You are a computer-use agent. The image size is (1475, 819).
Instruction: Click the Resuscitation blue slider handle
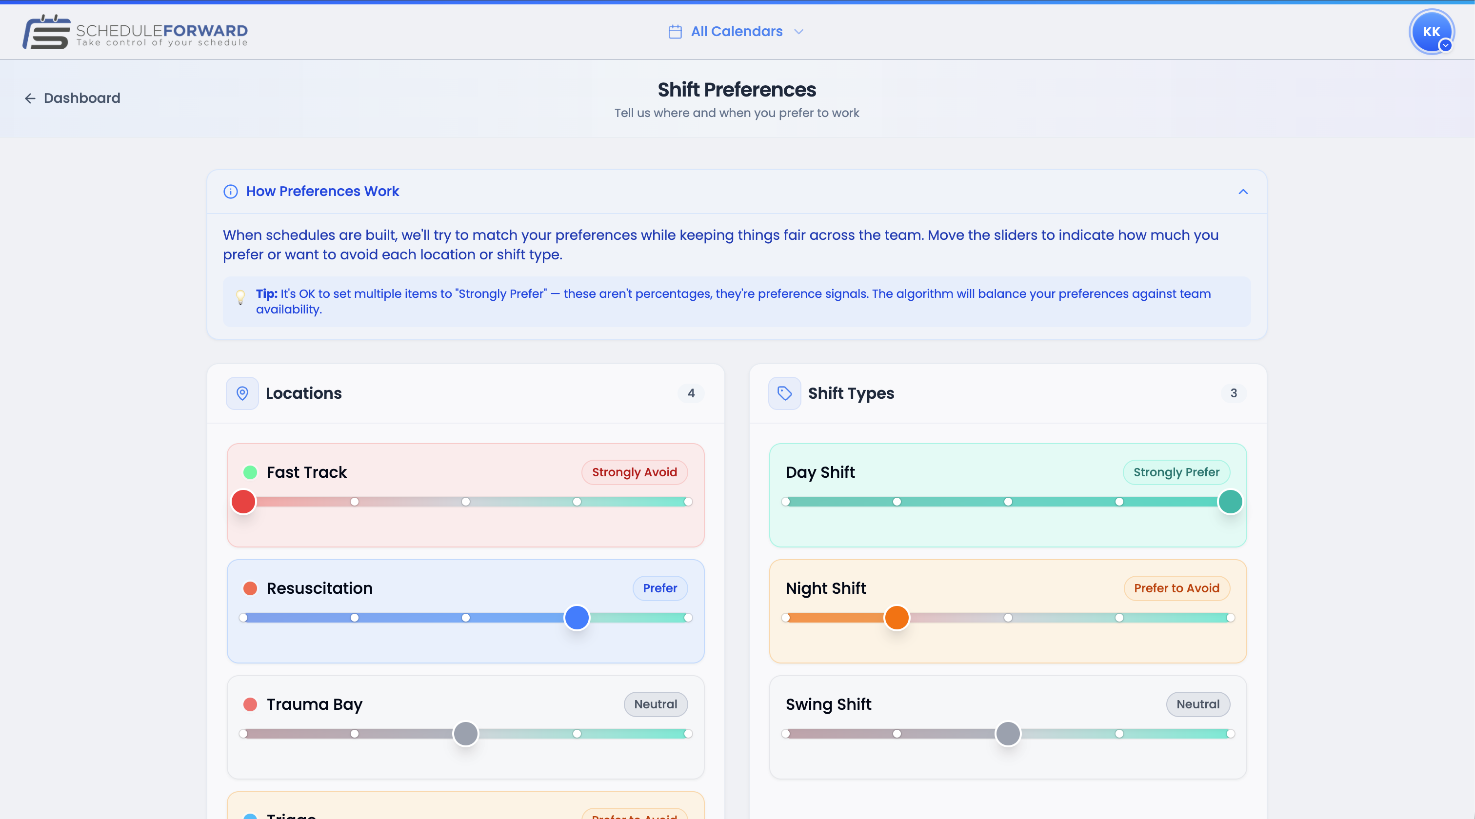(577, 618)
